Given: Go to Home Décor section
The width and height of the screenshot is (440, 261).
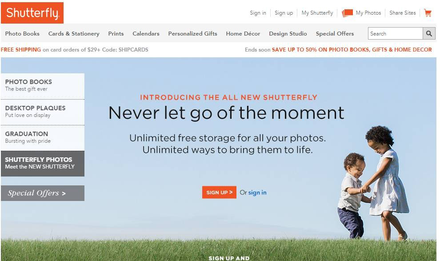Looking at the screenshot, I should [243, 34].
